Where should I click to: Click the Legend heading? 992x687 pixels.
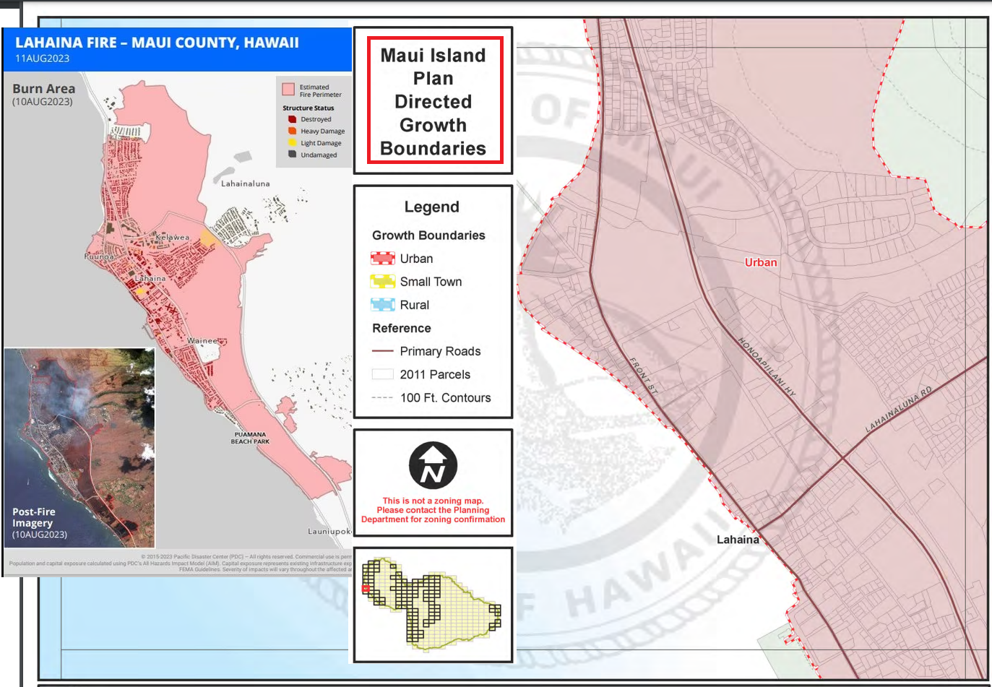(431, 207)
